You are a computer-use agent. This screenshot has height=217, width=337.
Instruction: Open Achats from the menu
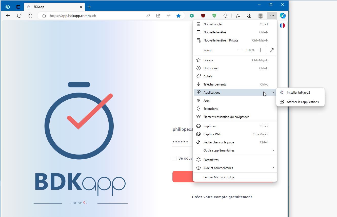click(235, 76)
